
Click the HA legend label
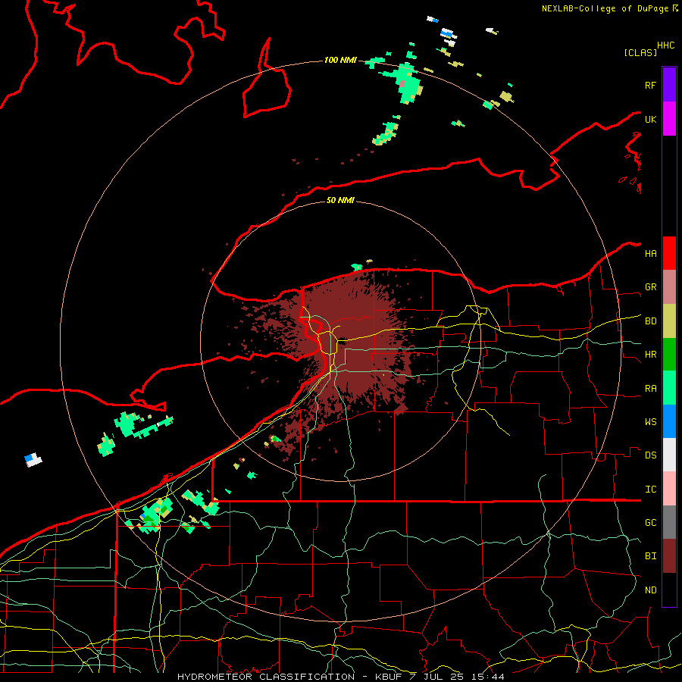coord(650,253)
